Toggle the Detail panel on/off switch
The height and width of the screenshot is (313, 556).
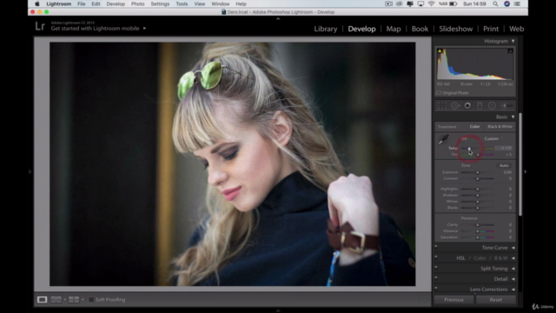click(436, 278)
